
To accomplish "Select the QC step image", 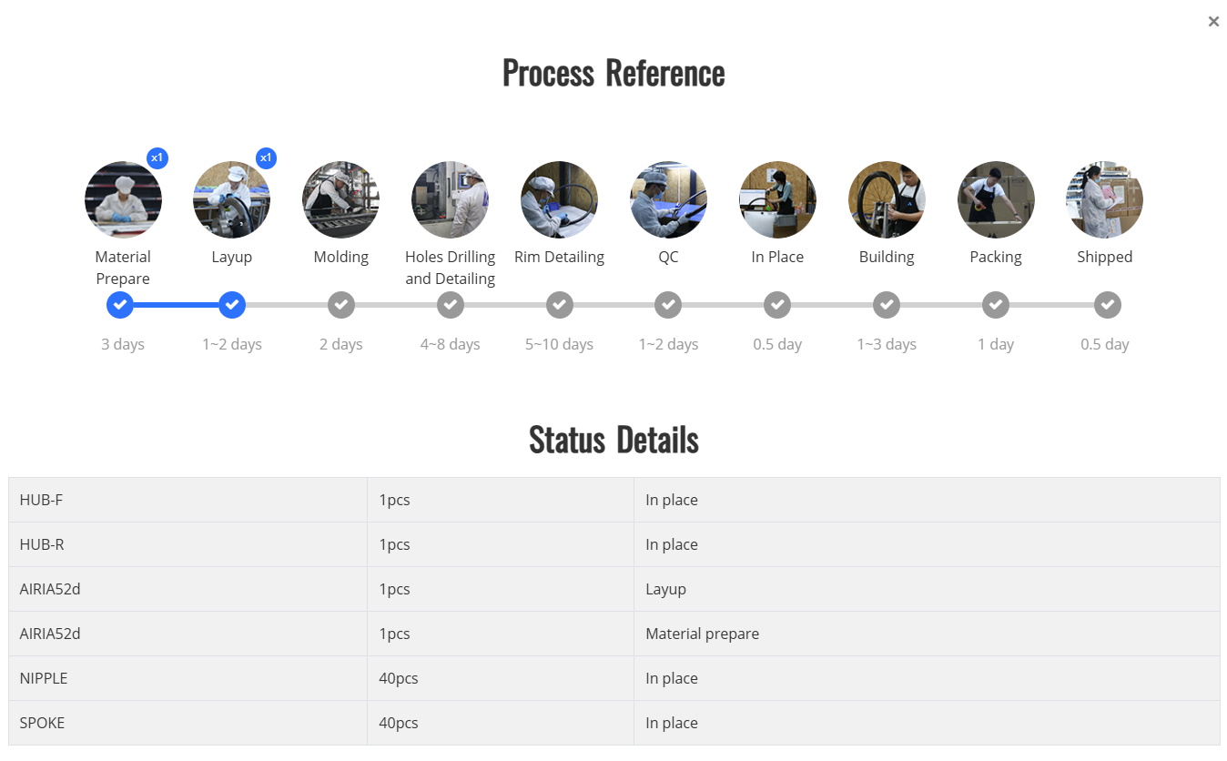I will (668, 200).
